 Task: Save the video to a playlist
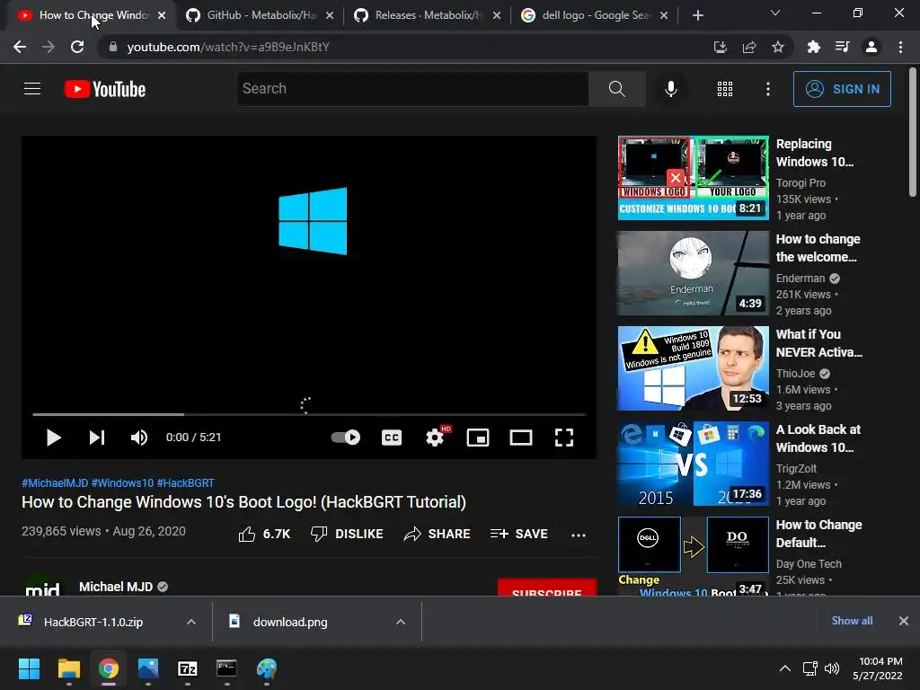coord(519,534)
